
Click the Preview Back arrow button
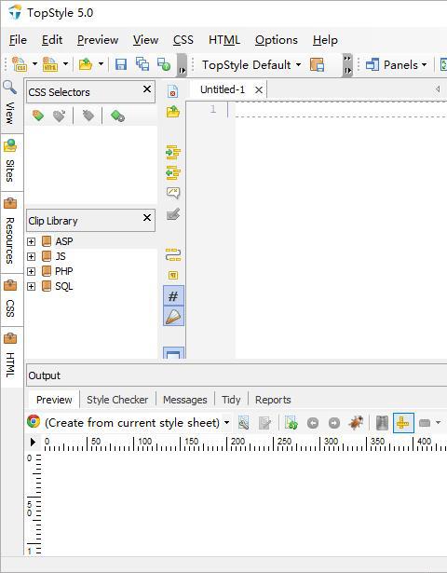[x=313, y=423]
